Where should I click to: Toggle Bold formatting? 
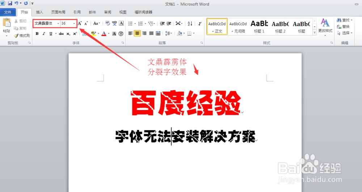click(37, 34)
